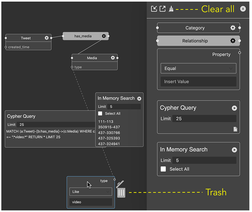Open settings gear on Tweet node
This screenshot has height=212, width=252.
[46, 38]
